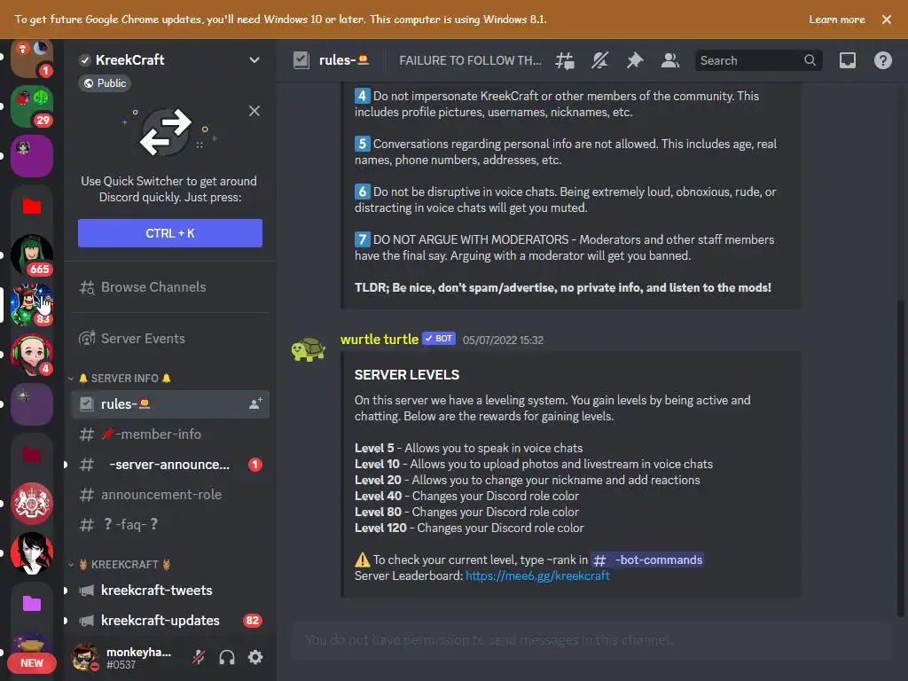Open the announcement-role channel
Image resolution: width=908 pixels, height=681 pixels.
point(170,495)
